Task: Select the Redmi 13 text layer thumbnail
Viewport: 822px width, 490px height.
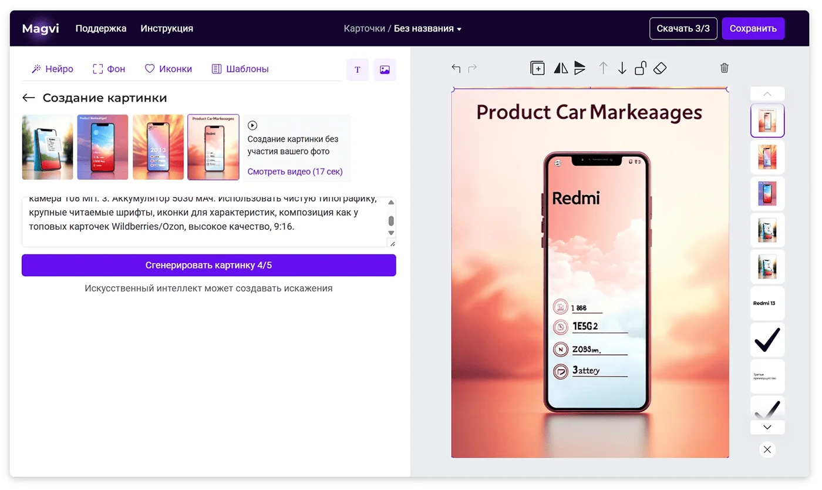Action: pos(767,303)
